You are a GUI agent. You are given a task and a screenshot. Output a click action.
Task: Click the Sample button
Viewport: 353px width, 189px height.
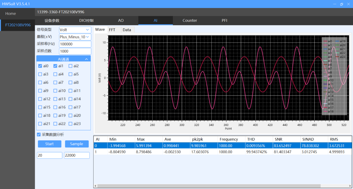pos(77,144)
